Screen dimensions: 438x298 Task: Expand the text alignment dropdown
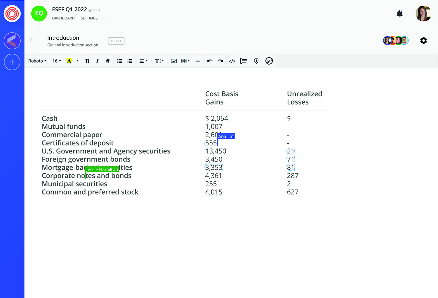(x=143, y=61)
